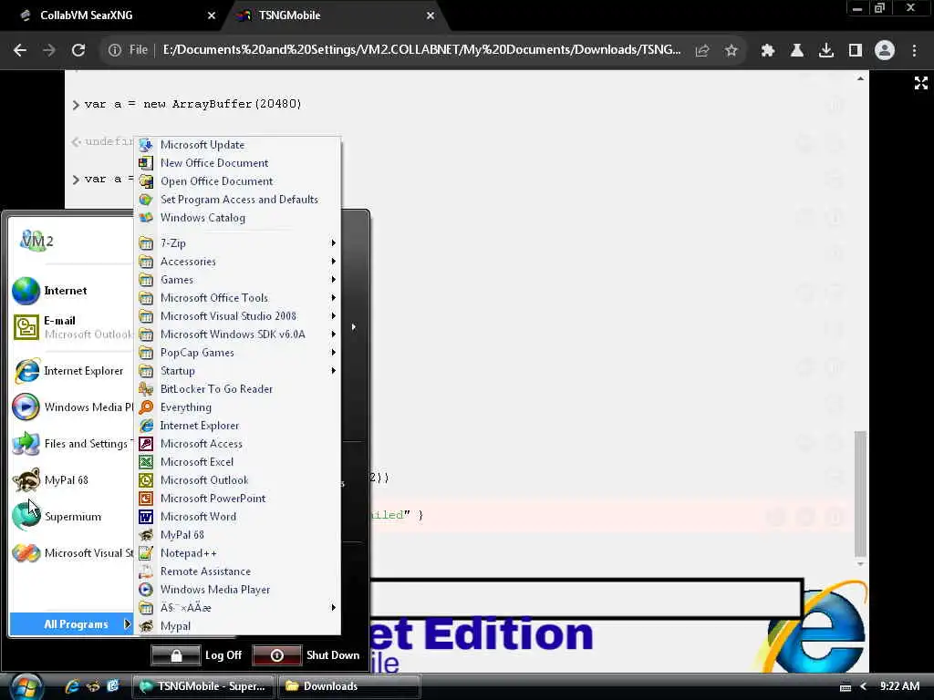This screenshot has width=934, height=700.
Task: Switch to the CollabVM SearXNG tab
Action: [111, 15]
